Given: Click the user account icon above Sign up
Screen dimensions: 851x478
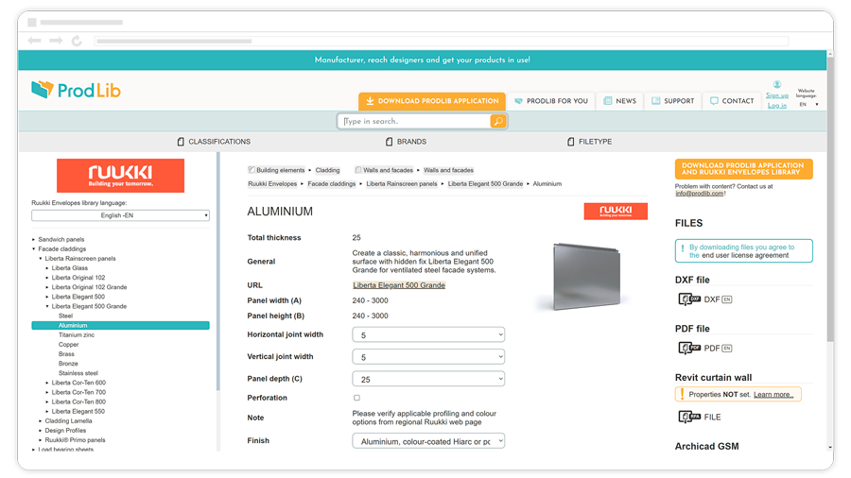Looking at the screenshot, I should pyautogui.click(x=777, y=85).
